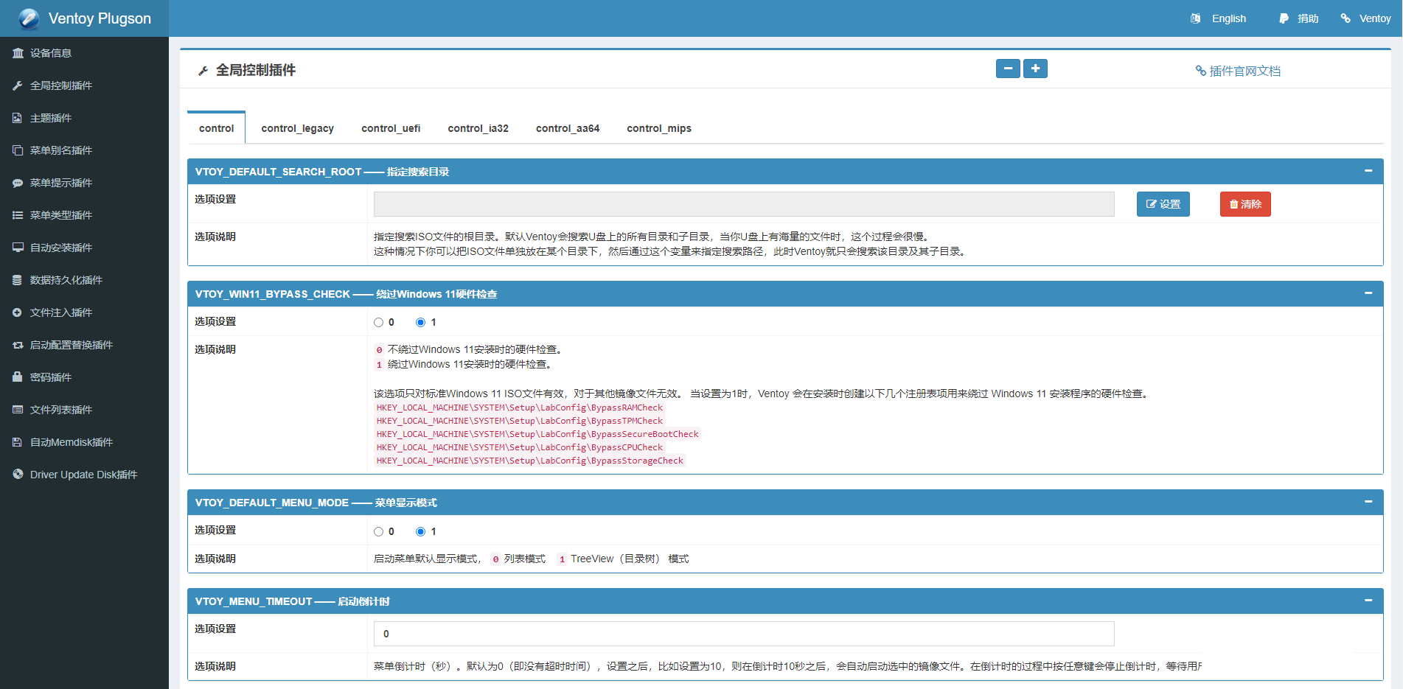
Task: Open 菜单提示插件 in the sidebar
Action: pyautogui.click(x=84, y=183)
